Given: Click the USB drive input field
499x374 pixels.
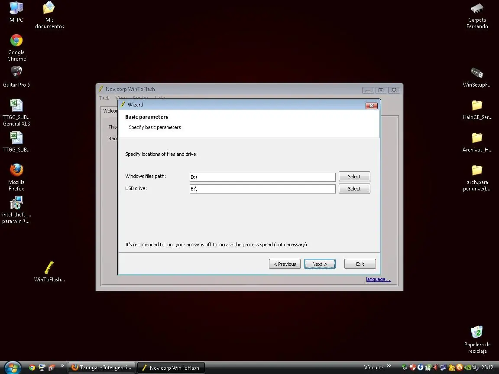Looking at the screenshot, I should pos(262,189).
